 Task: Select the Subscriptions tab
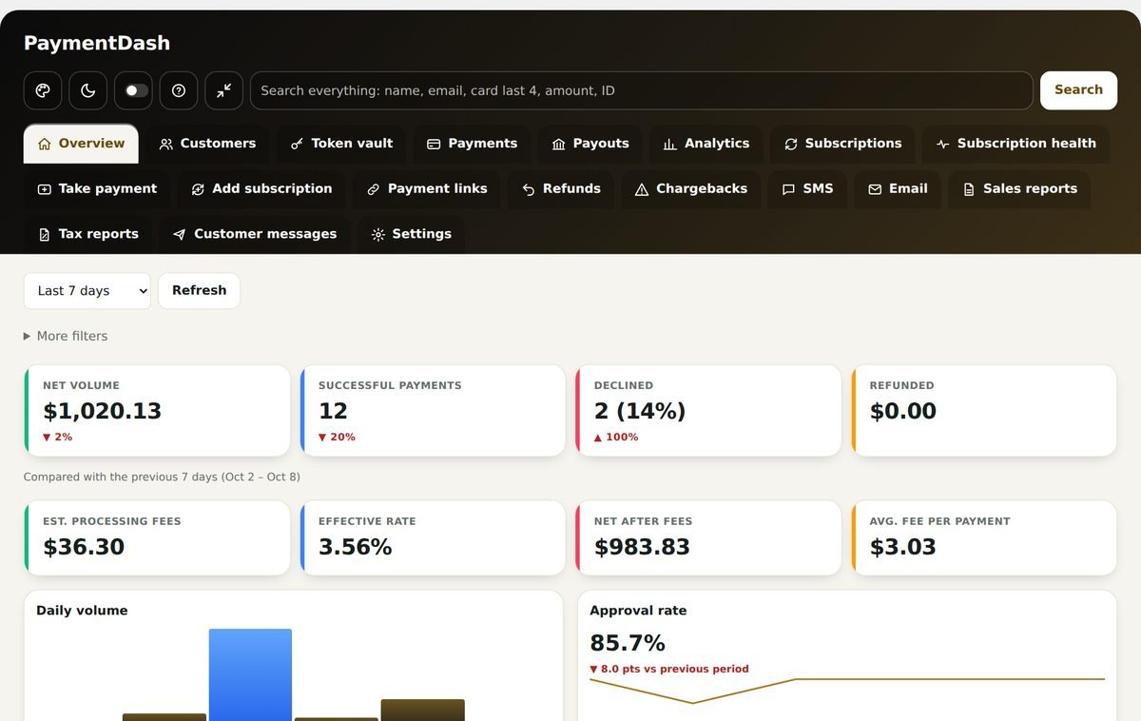(842, 144)
